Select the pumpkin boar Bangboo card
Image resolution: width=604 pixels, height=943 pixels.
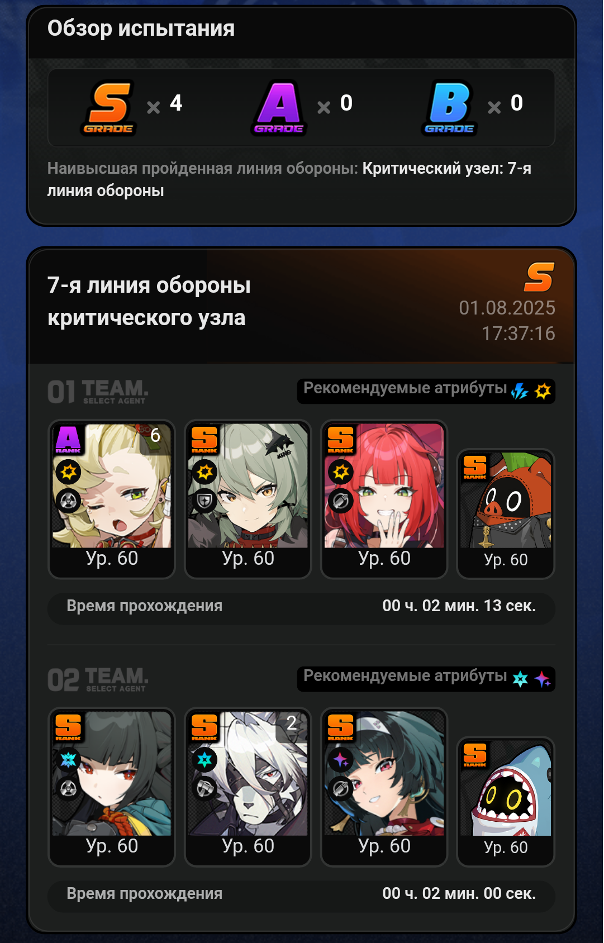pos(506,514)
